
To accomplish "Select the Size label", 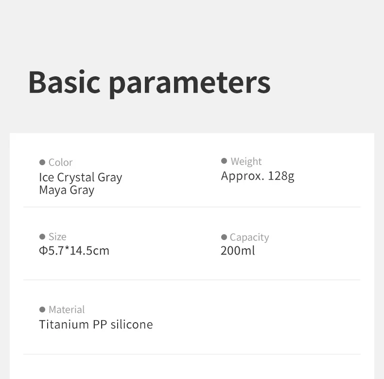I will click(57, 237).
